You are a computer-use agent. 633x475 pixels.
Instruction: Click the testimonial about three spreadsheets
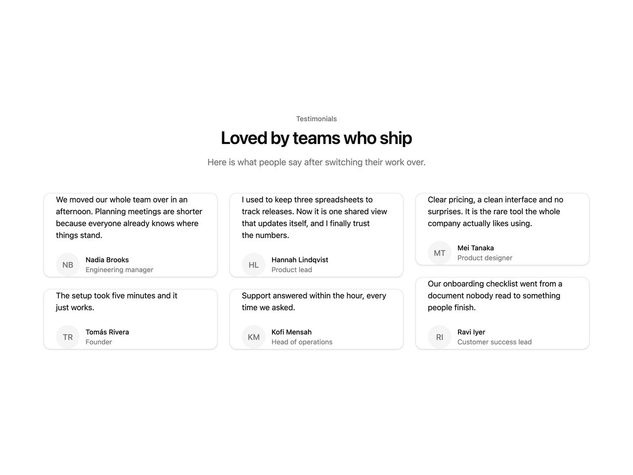[315, 218]
